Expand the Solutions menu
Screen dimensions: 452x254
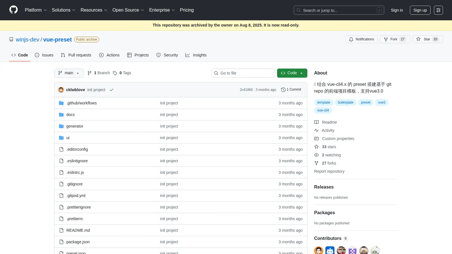tap(64, 10)
